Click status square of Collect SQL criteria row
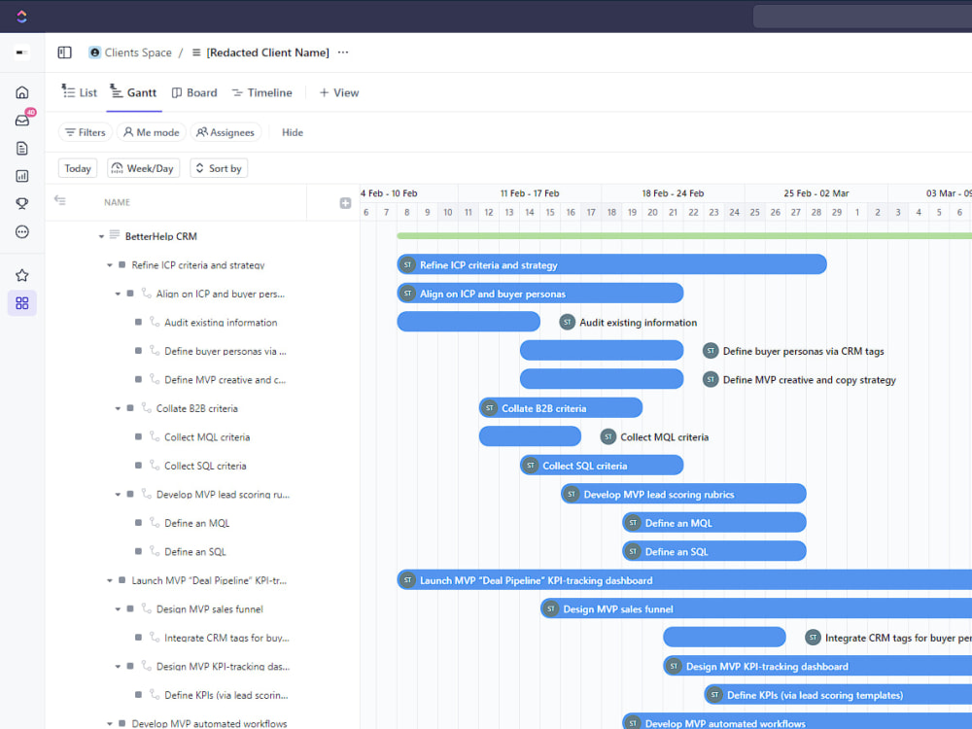972x729 pixels. (138, 465)
